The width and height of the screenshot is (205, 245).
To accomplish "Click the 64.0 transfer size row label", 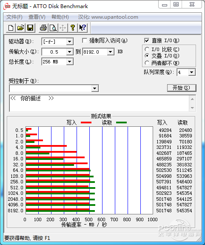I will (18, 170).
